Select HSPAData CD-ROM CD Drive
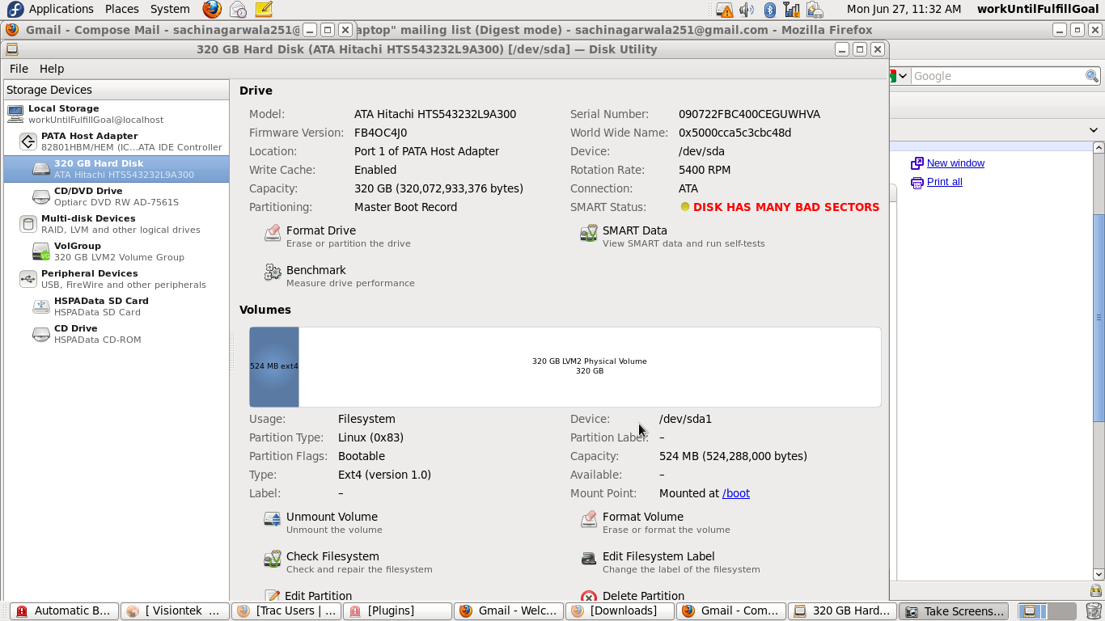 [116, 334]
